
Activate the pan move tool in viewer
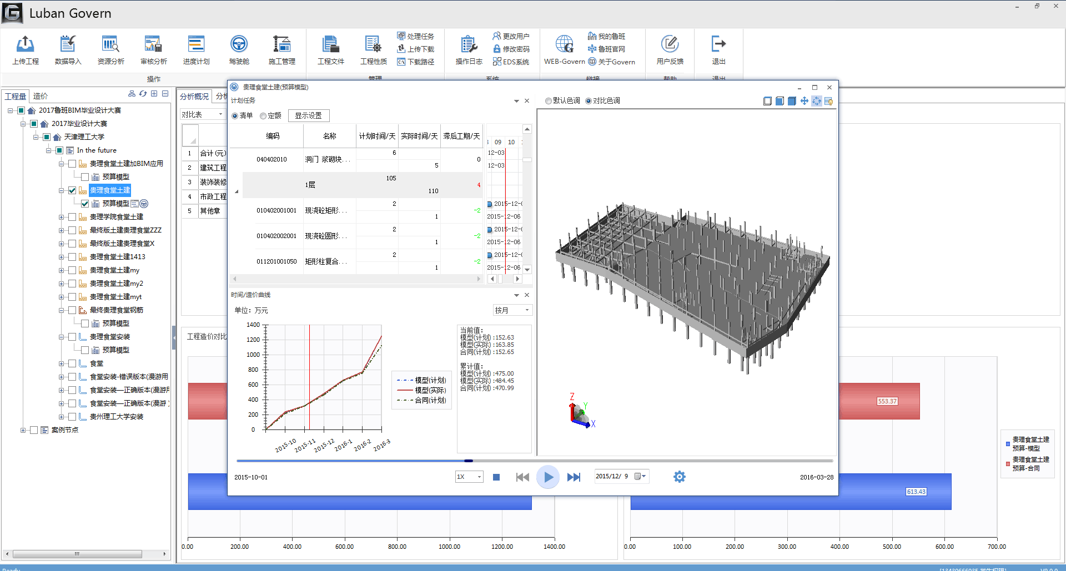pyautogui.click(x=804, y=101)
